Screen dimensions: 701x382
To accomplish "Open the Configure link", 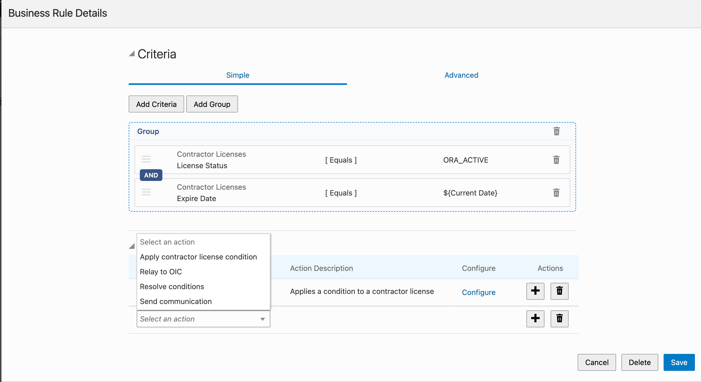I will point(478,292).
